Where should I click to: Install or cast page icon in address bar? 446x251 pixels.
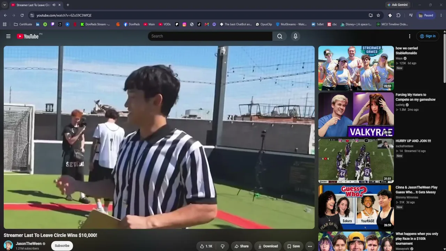tap(371, 15)
